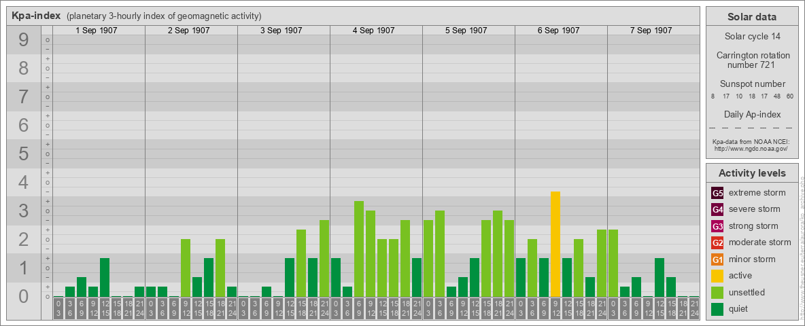805x326 pixels.
Task: Click the Kpa-index chart title
Action: point(36,16)
